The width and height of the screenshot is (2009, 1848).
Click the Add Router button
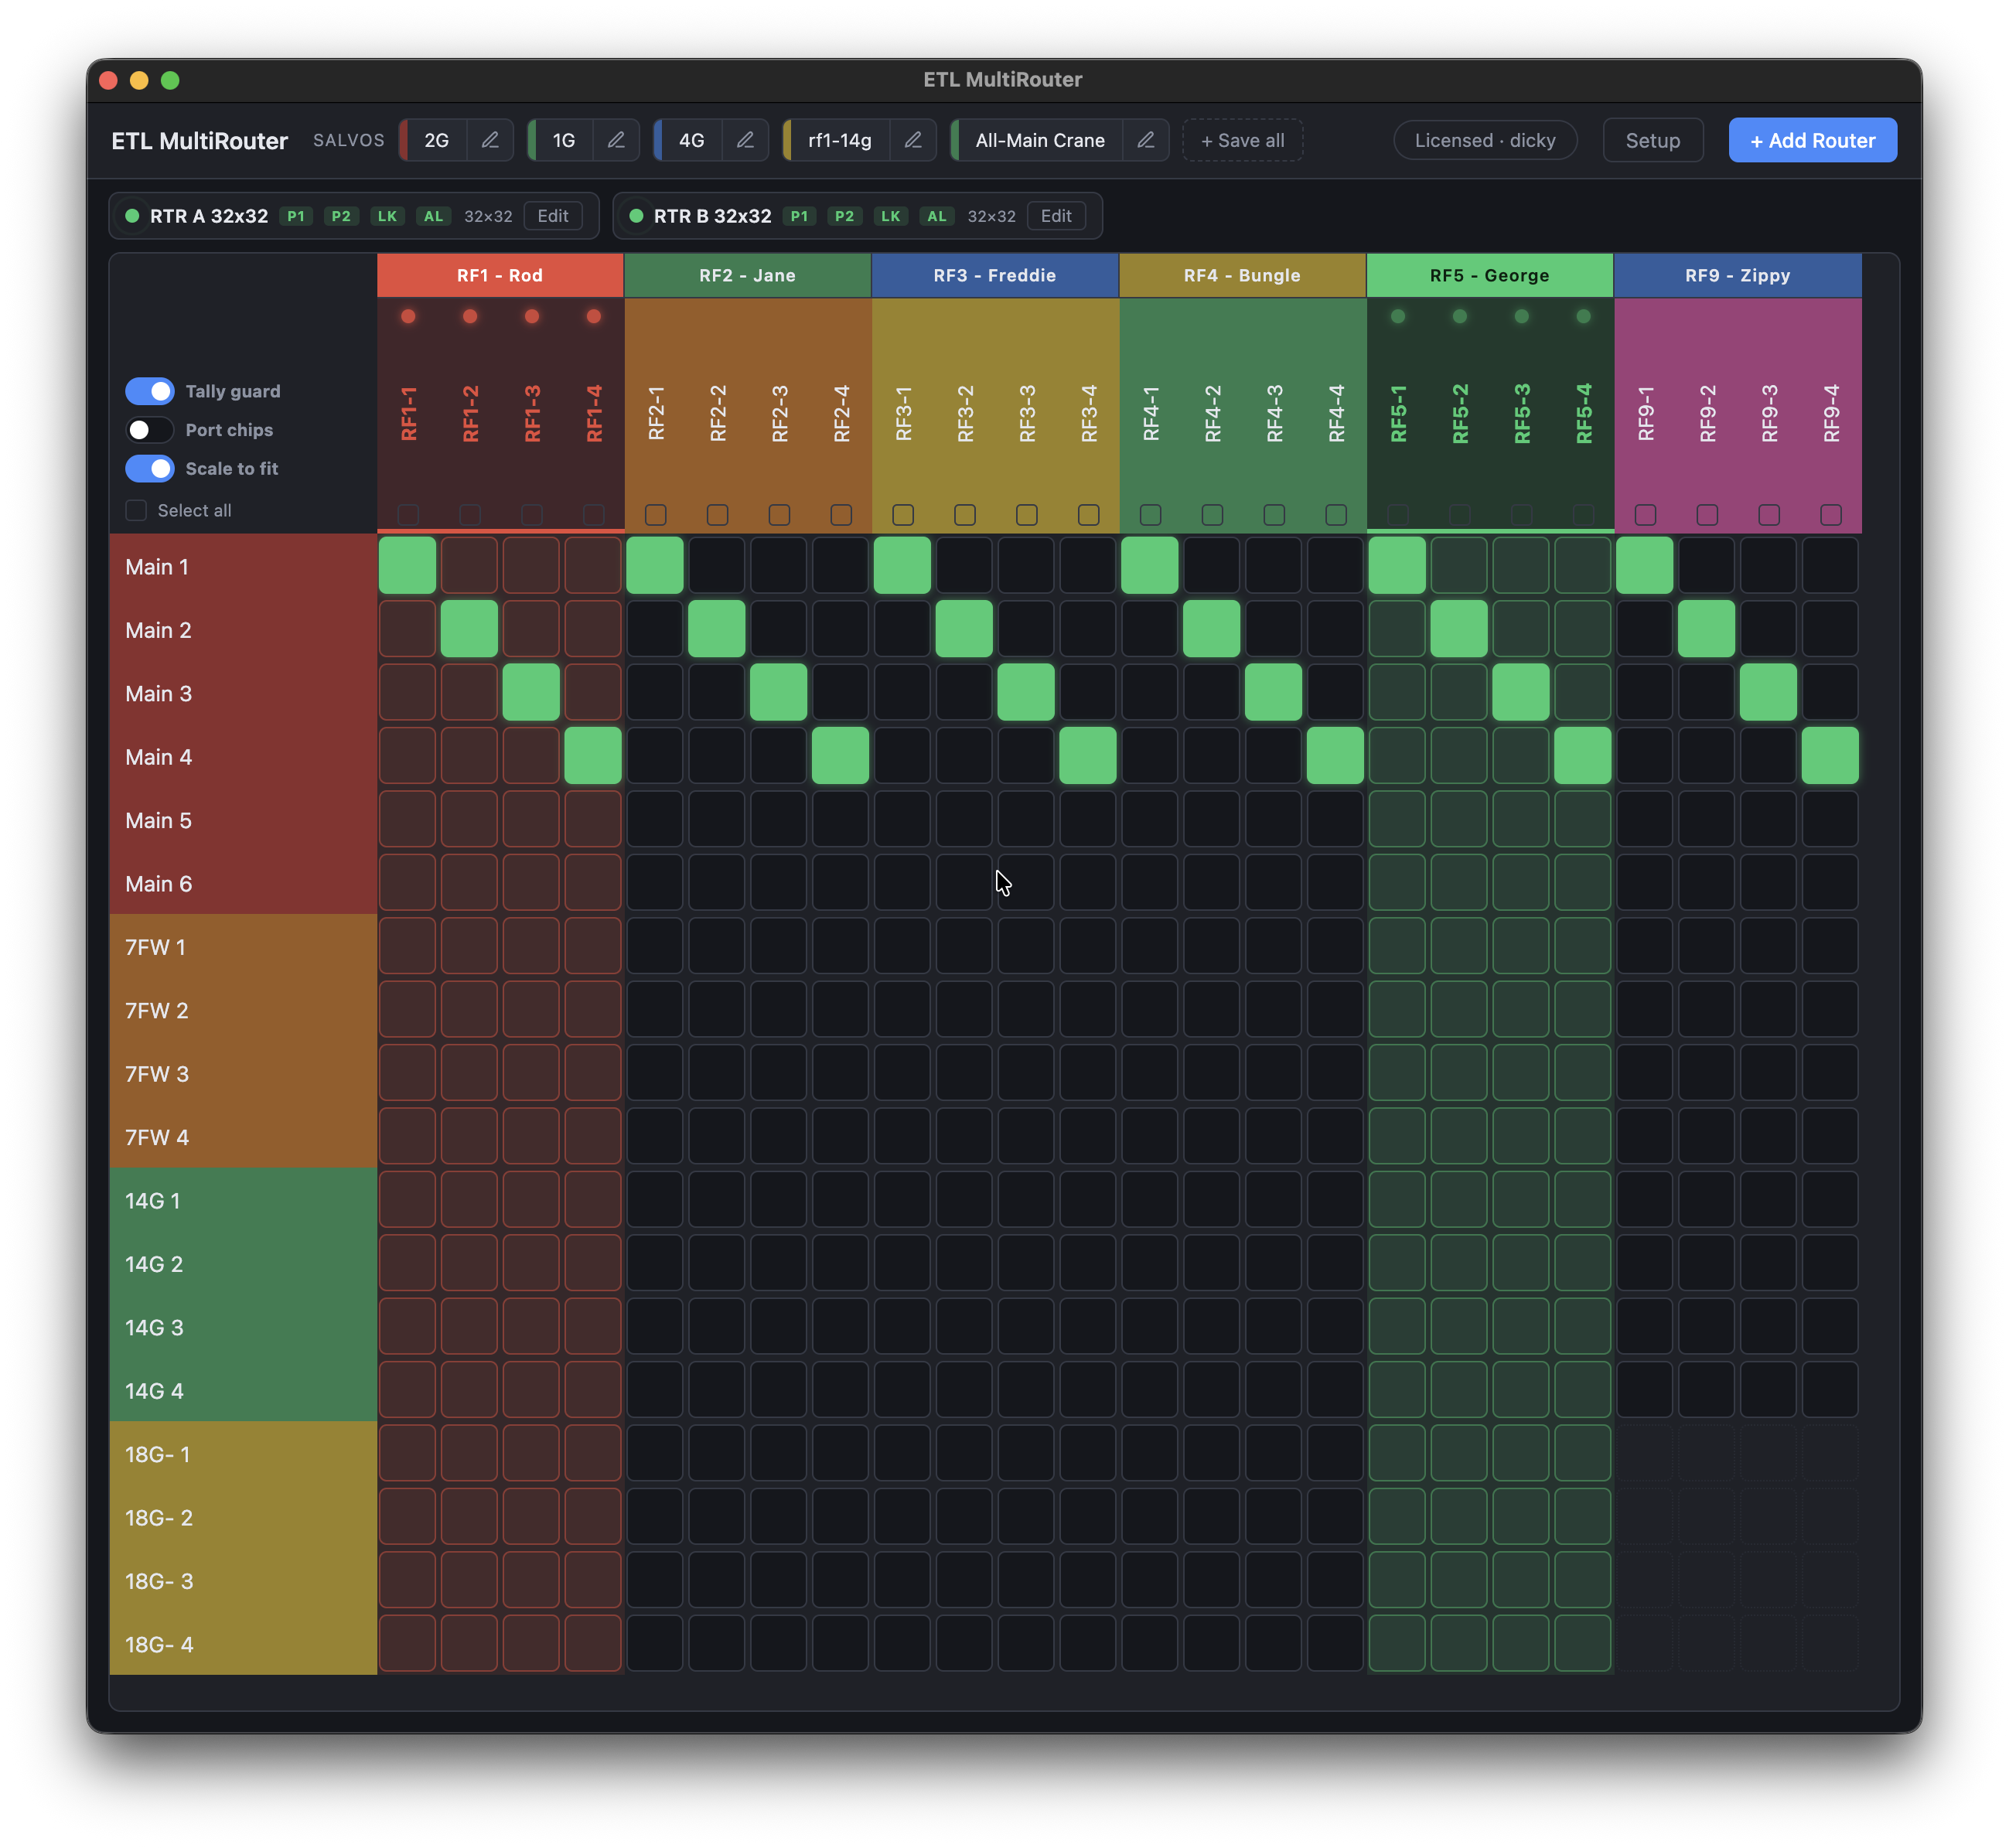(x=1813, y=141)
